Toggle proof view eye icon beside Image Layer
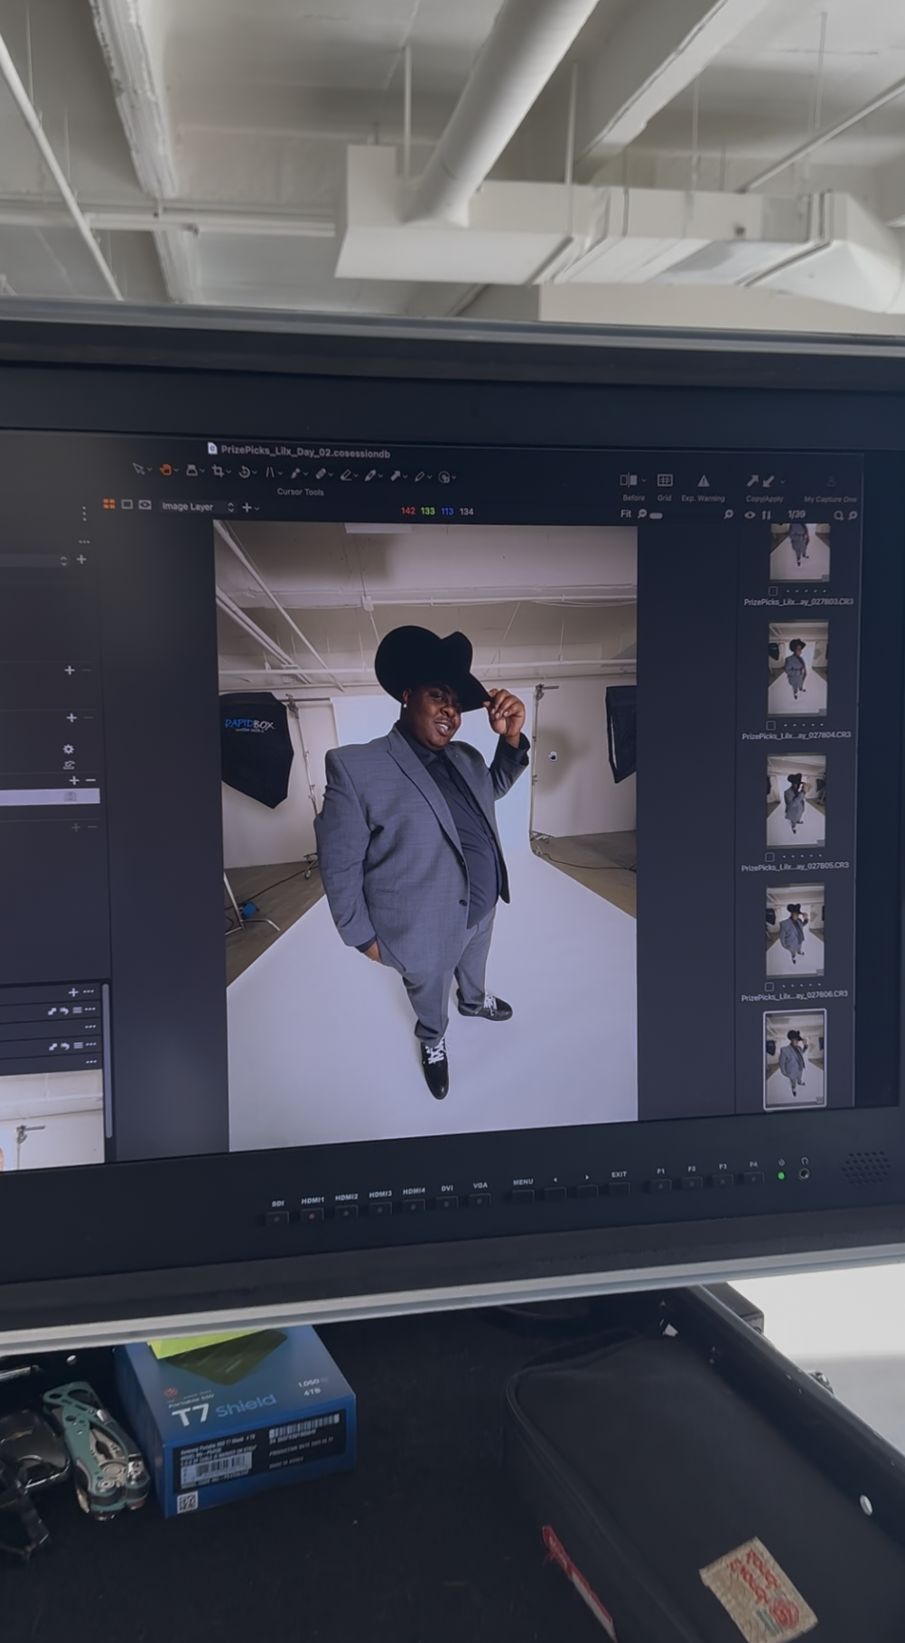This screenshot has width=905, height=1643. (145, 504)
